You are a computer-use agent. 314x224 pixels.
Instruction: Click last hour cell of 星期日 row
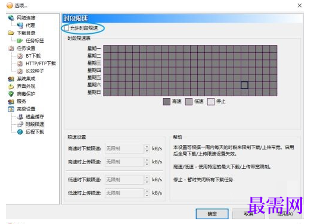click(x=273, y=93)
